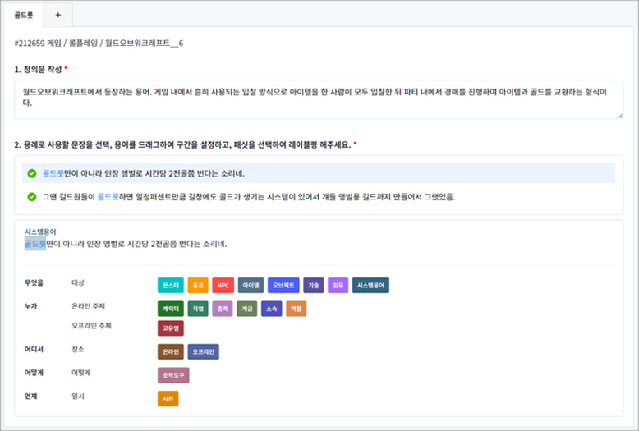Click the 대상 subcategory label
Screen dimensions: 639x431
[78, 282]
